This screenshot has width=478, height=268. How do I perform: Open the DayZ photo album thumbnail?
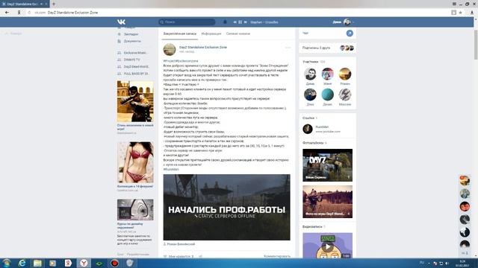click(327, 165)
